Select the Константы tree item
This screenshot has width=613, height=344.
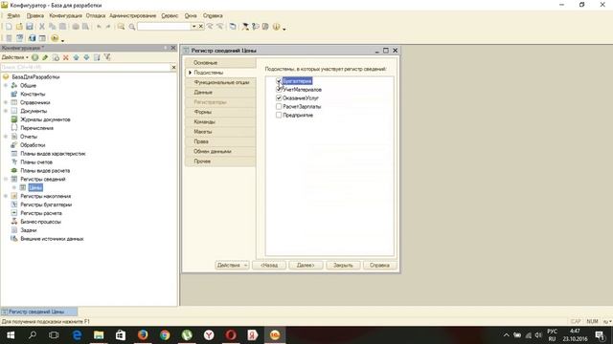pos(33,94)
